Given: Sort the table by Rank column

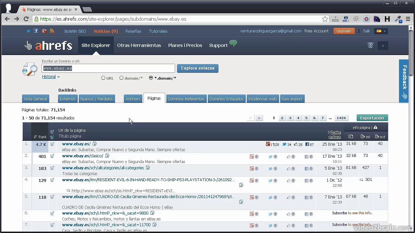Looking at the screenshot, I should tap(40, 137).
